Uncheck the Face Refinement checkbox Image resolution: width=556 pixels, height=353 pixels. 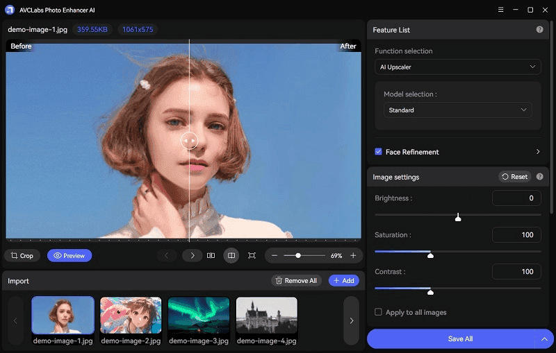[x=378, y=152]
